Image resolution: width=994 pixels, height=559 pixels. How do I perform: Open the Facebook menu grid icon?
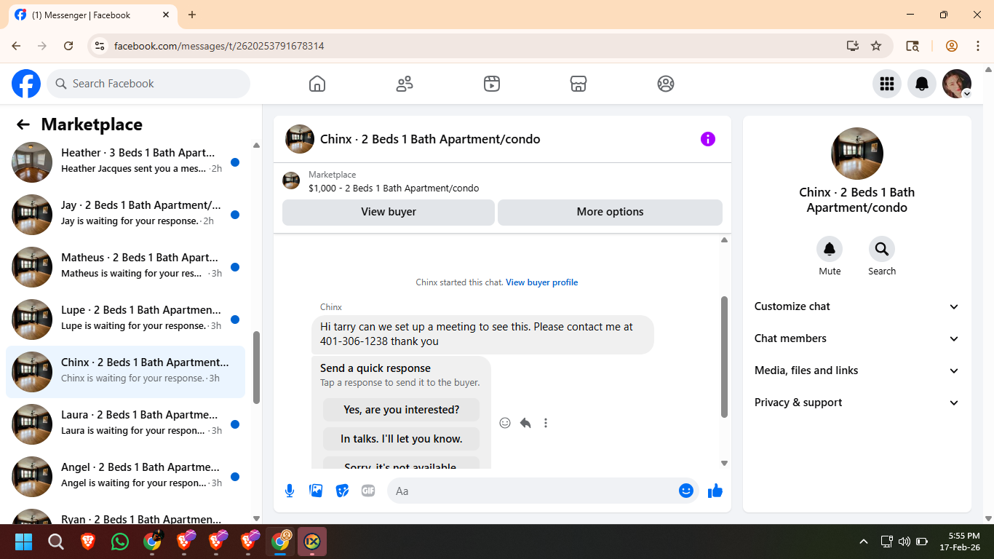click(886, 84)
